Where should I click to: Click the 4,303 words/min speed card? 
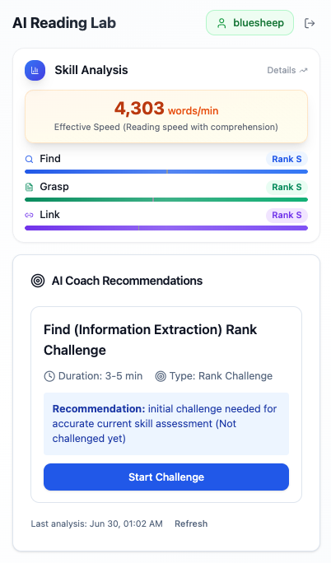coord(166,117)
